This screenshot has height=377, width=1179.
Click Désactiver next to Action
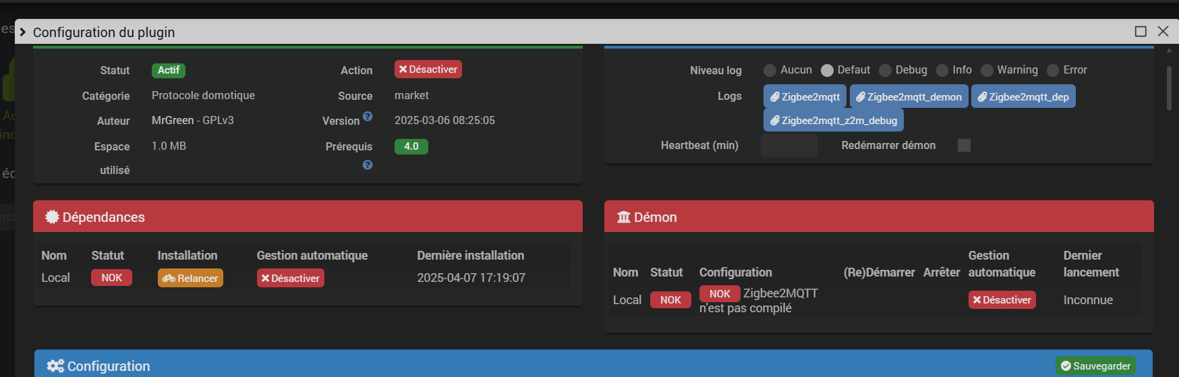coord(428,69)
